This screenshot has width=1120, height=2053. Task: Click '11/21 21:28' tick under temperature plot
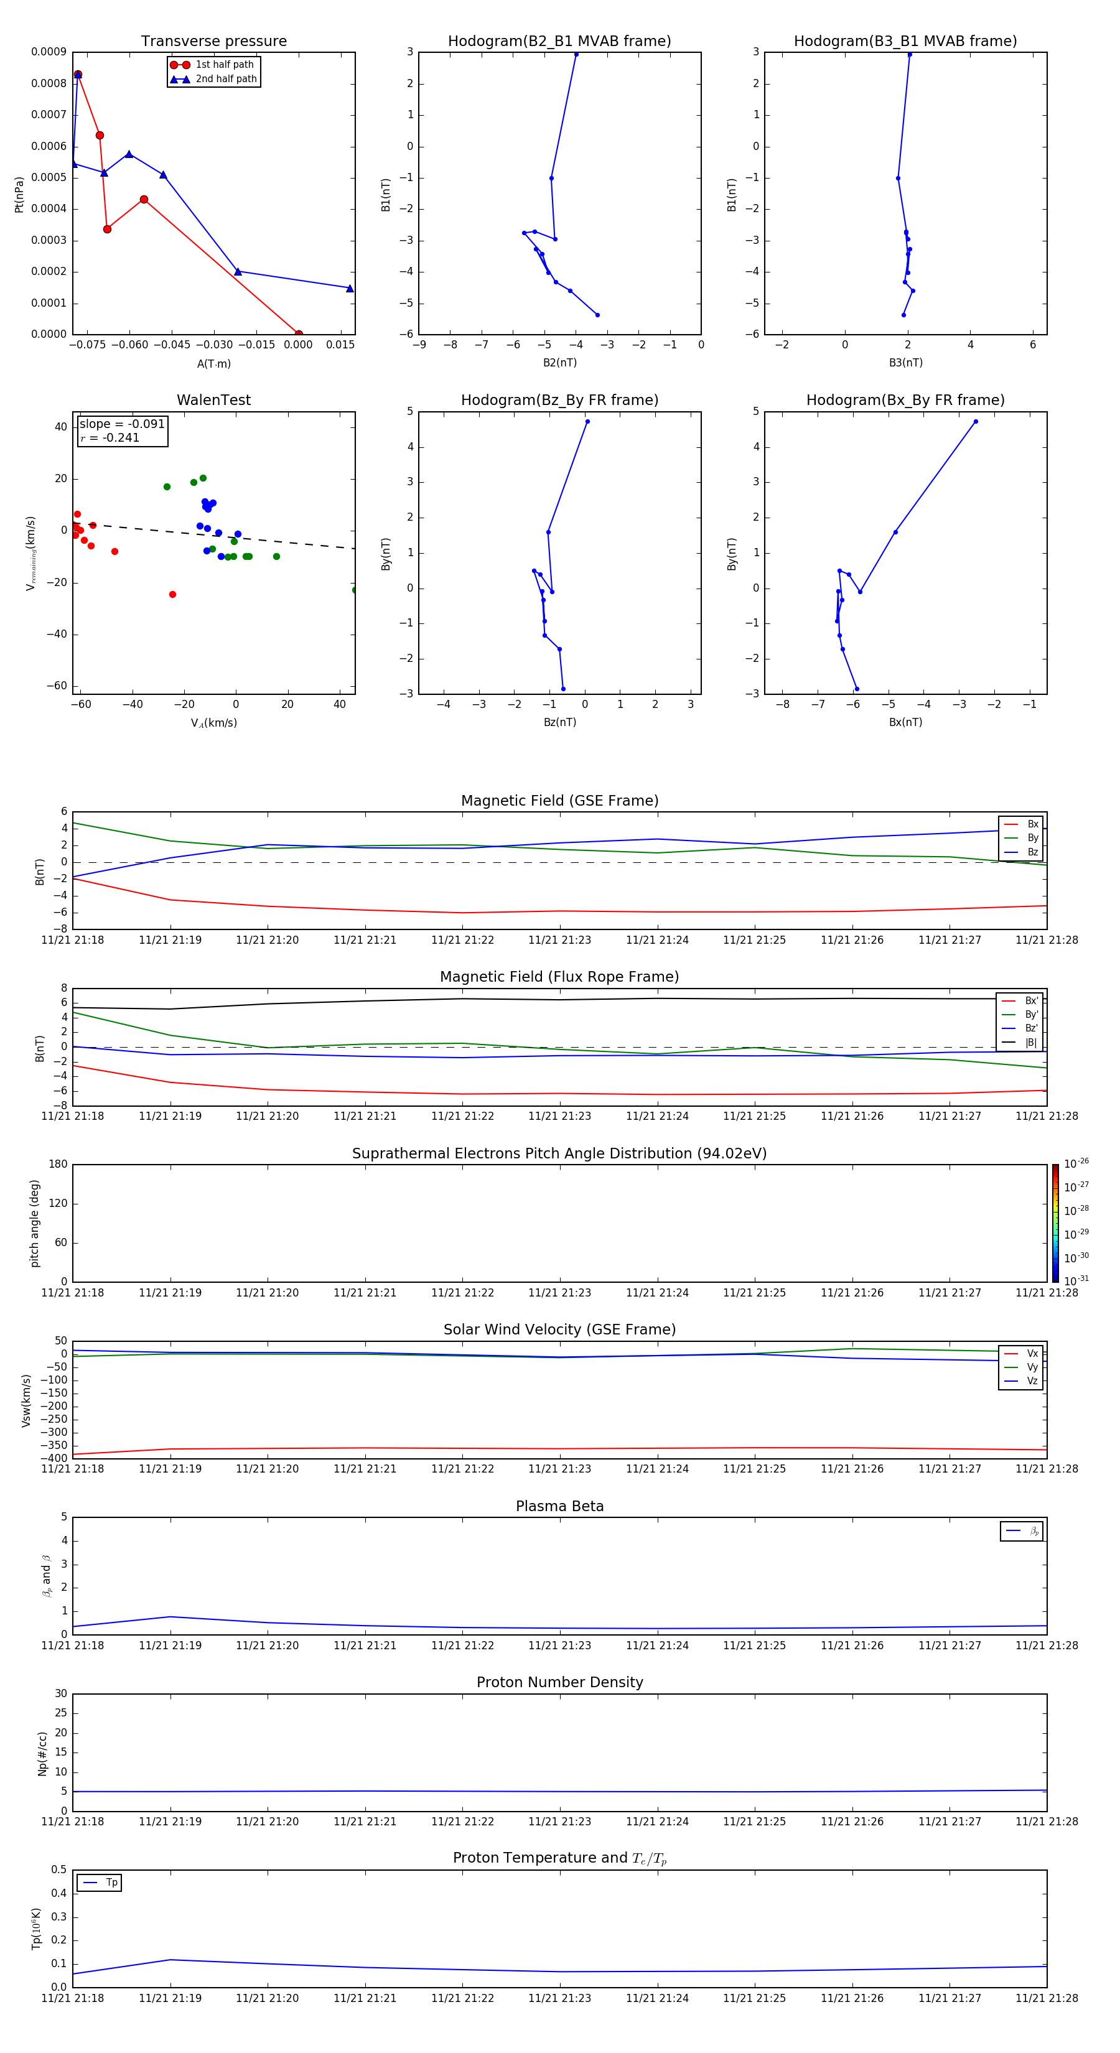click(x=1047, y=1998)
